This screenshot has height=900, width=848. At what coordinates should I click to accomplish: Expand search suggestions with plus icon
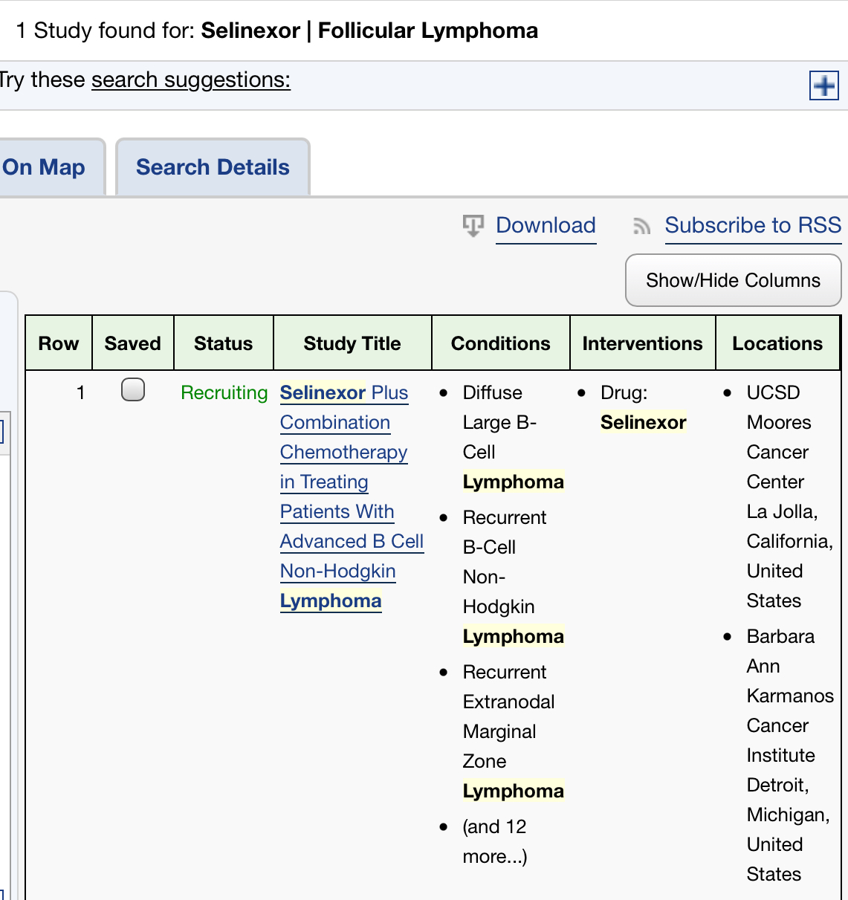point(823,85)
